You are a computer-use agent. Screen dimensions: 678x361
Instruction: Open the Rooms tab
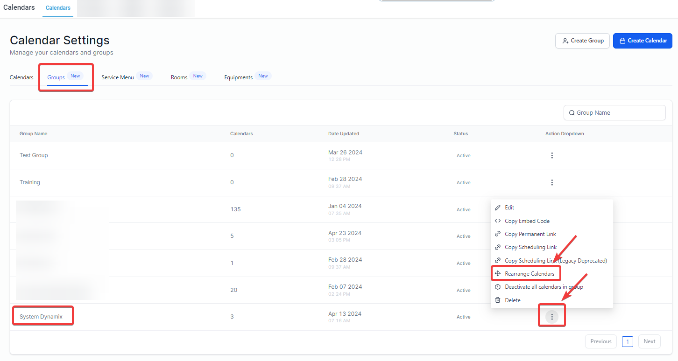pyautogui.click(x=179, y=76)
